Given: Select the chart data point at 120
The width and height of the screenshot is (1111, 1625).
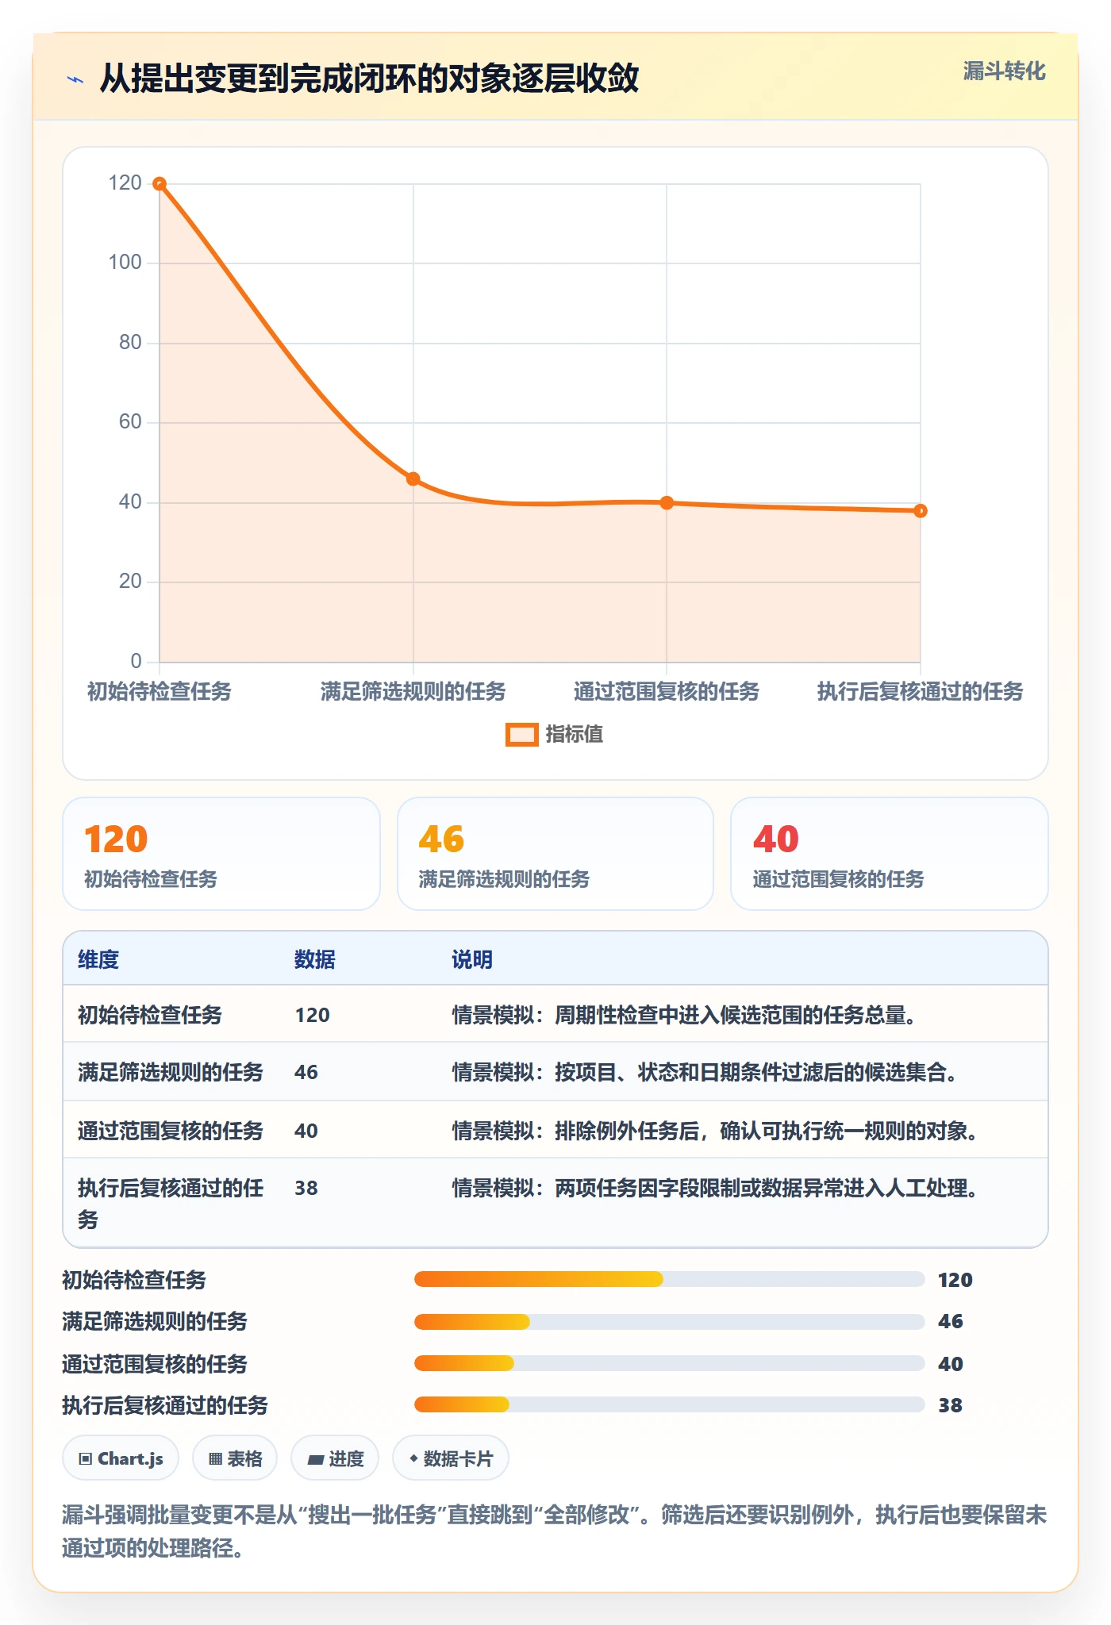Looking at the screenshot, I should [x=160, y=184].
